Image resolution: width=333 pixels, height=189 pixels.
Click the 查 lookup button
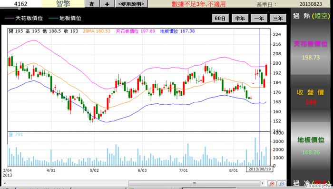pos(92,4)
